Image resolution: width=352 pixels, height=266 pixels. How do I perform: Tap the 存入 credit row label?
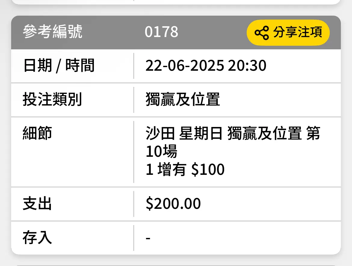[37, 238]
